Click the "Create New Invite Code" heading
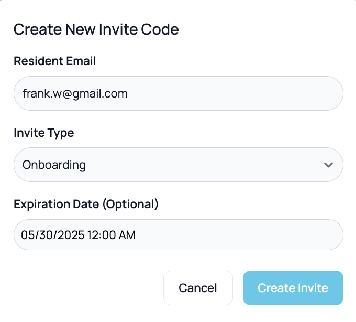 pos(96,29)
